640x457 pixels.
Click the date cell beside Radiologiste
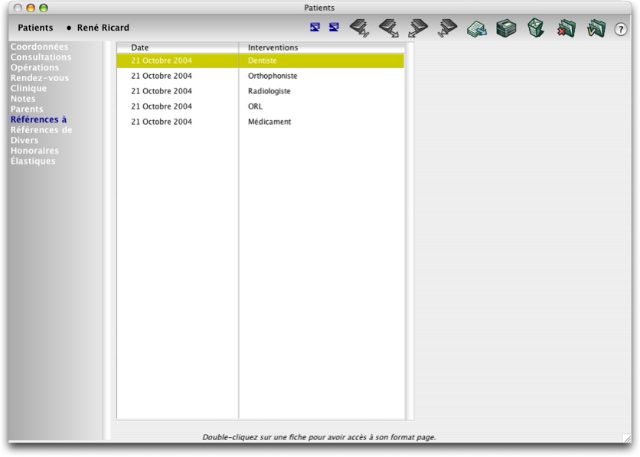click(162, 91)
